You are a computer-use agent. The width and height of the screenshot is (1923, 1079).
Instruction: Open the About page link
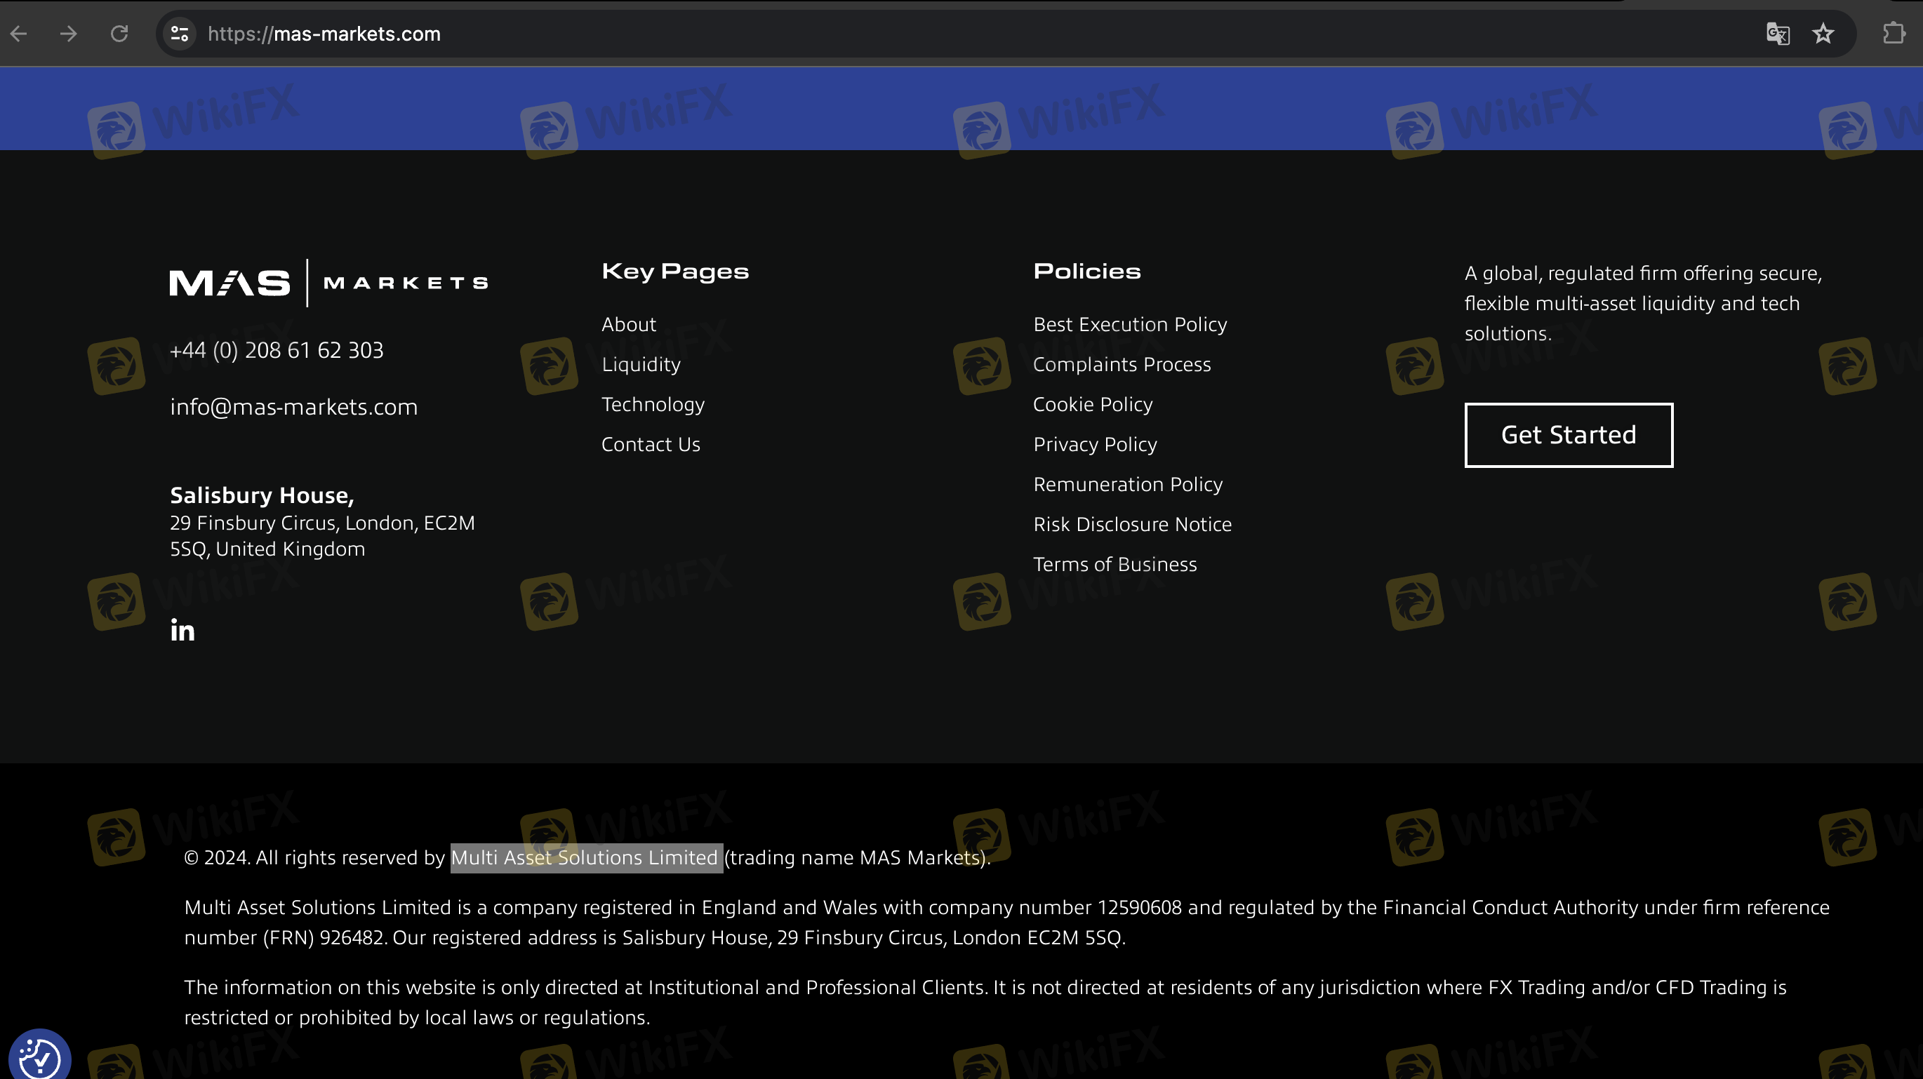(x=629, y=324)
